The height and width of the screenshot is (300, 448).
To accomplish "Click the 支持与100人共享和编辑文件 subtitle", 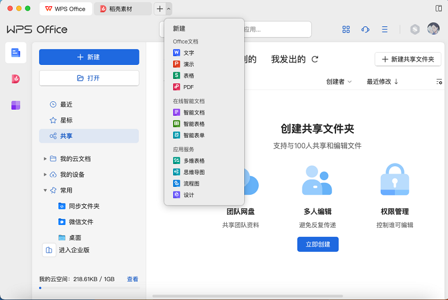I will click(x=318, y=146).
